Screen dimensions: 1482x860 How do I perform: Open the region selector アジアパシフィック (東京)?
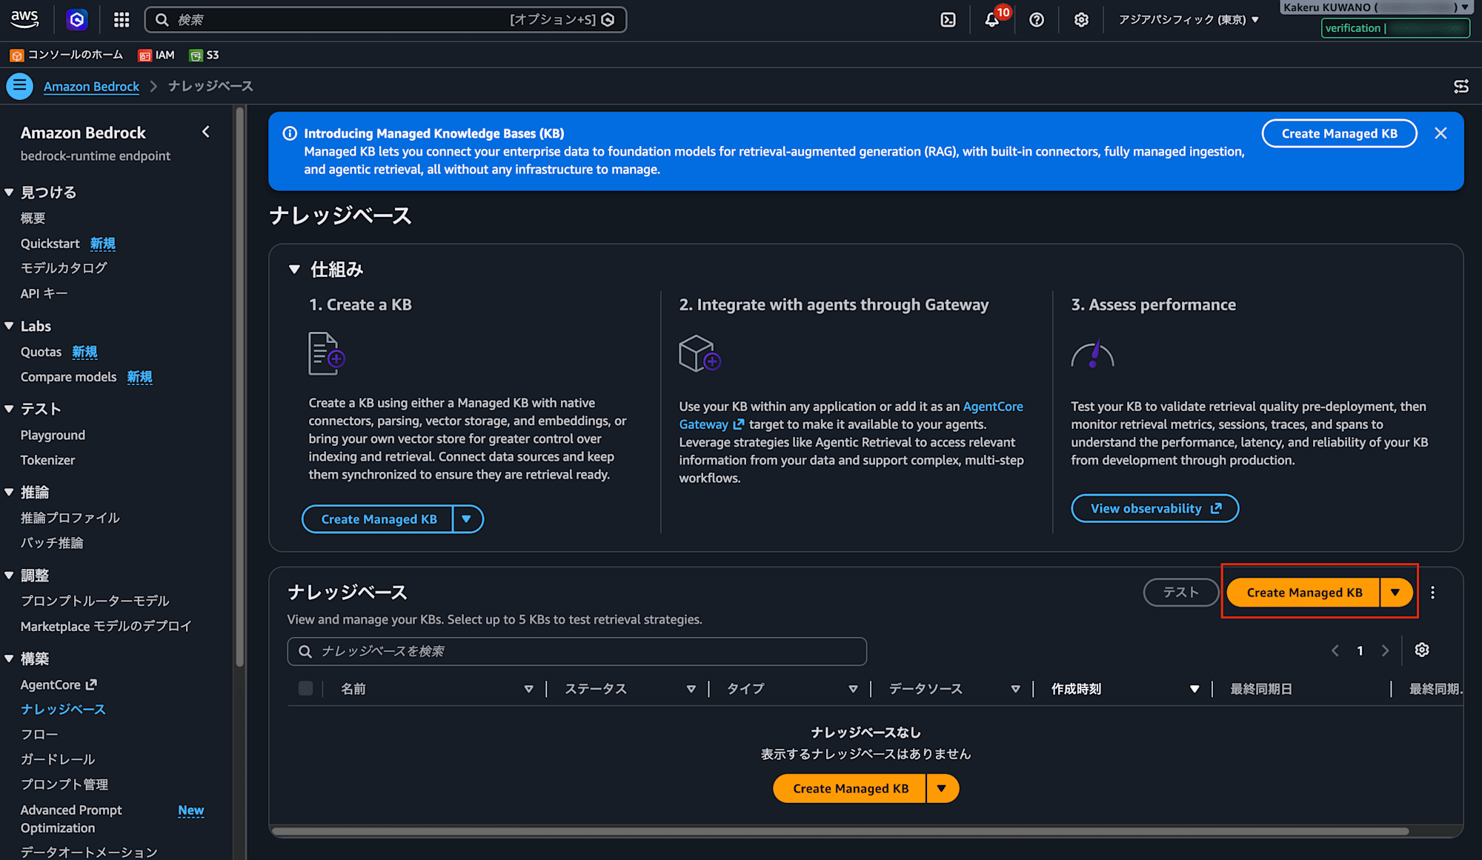point(1189,20)
